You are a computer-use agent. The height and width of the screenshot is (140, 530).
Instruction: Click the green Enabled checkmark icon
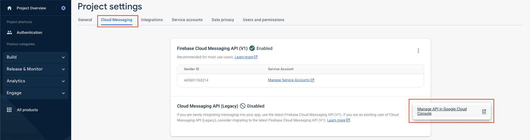[x=252, y=48]
